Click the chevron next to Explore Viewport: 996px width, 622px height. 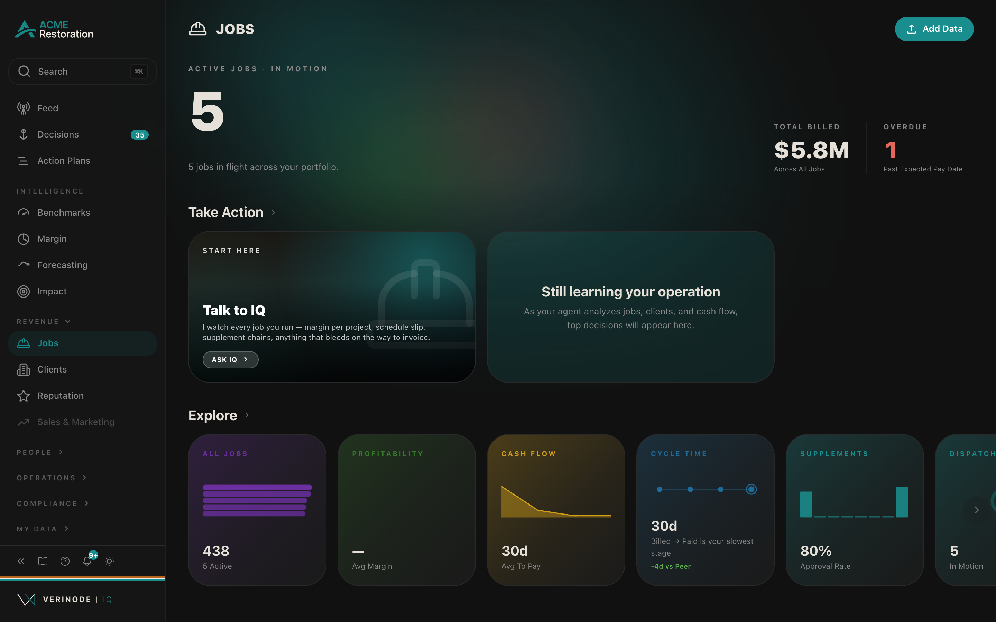click(x=247, y=415)
